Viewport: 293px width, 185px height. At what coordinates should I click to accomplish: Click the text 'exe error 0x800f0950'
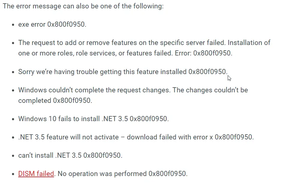tap(52, 25)
